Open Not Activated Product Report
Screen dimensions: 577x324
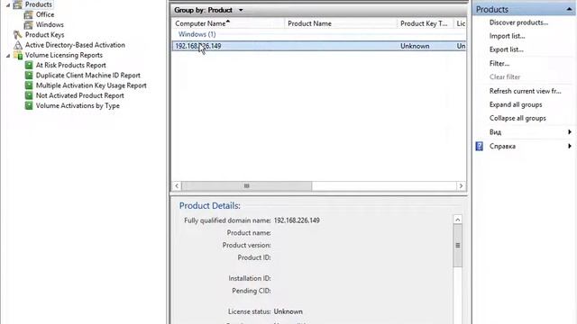(x=80, y=95)
